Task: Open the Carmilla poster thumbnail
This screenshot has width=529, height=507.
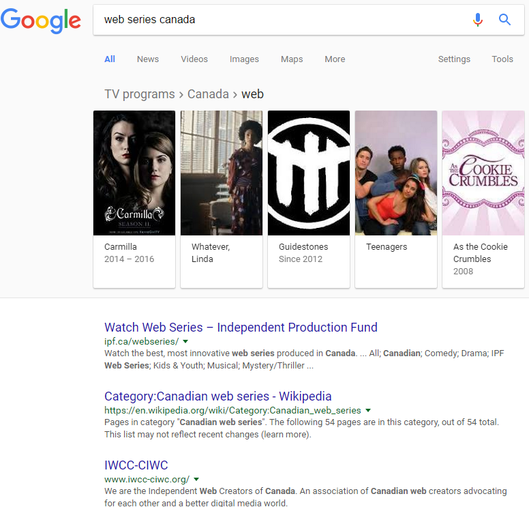Action: pyautogui.click(x=134, y=173)
